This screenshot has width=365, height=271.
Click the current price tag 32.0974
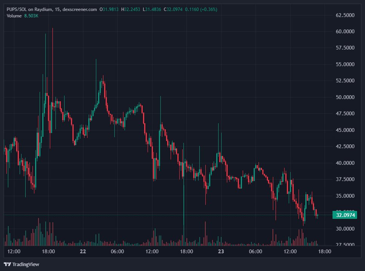[x=345, y=215]
